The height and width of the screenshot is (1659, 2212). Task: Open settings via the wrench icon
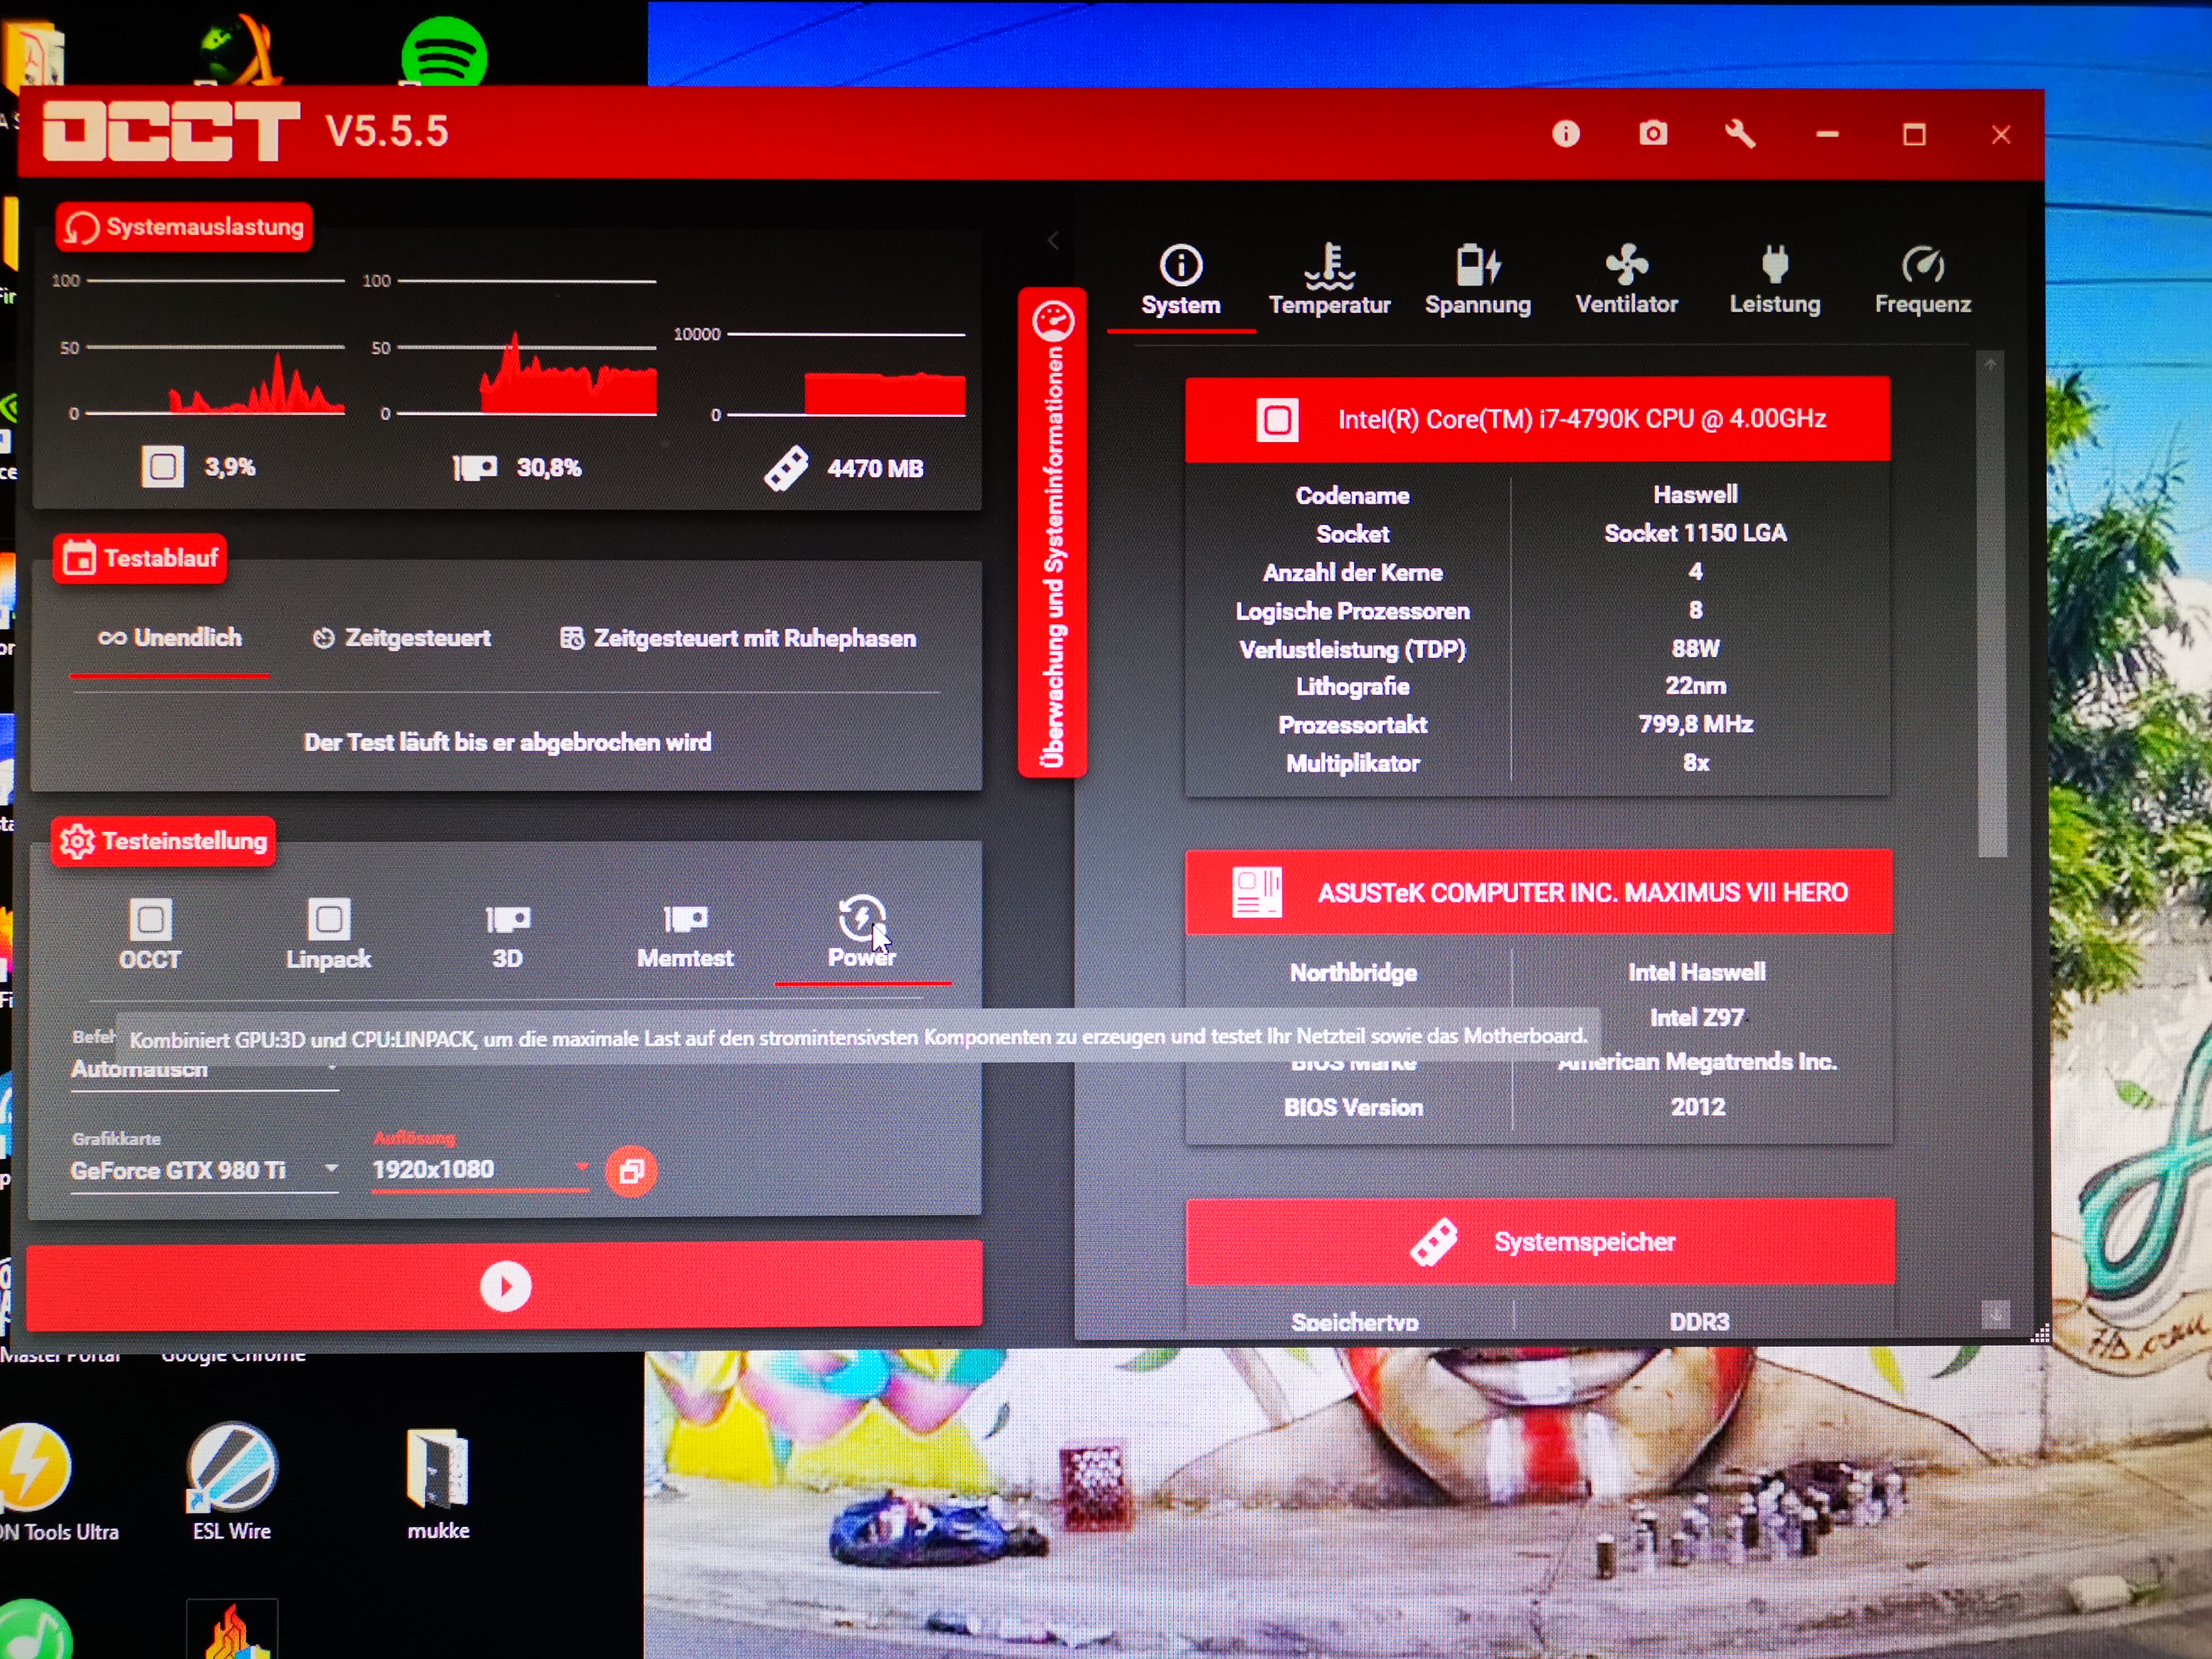(1740, 134)
